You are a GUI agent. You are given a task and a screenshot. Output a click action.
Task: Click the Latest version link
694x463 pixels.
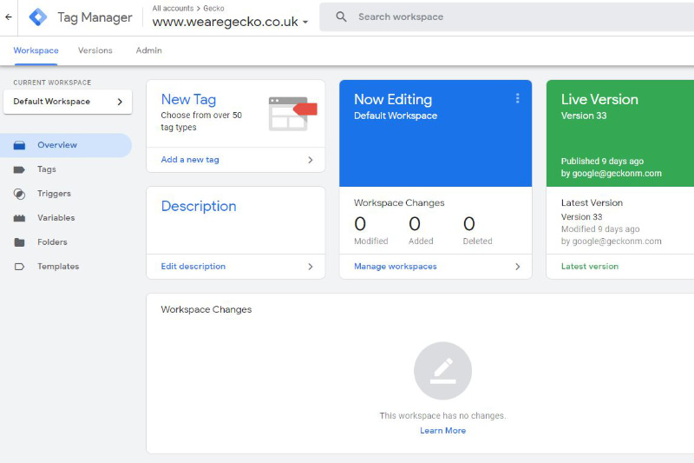[x=590, y=267]
